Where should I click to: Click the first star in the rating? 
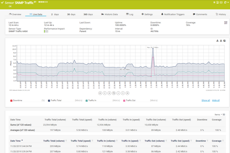pyautogui.click(x=39, y=2)
